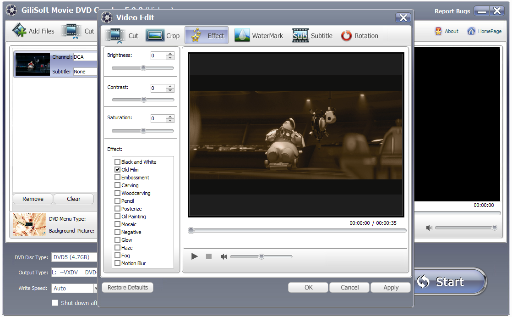Enable the Oil Painting effect checkbox
Viewport: 512px width, 317px height.
(118, 217)
